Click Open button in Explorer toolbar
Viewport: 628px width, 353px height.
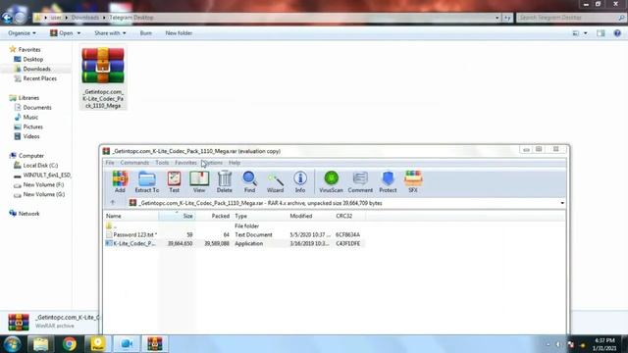(x=62, y=33)
